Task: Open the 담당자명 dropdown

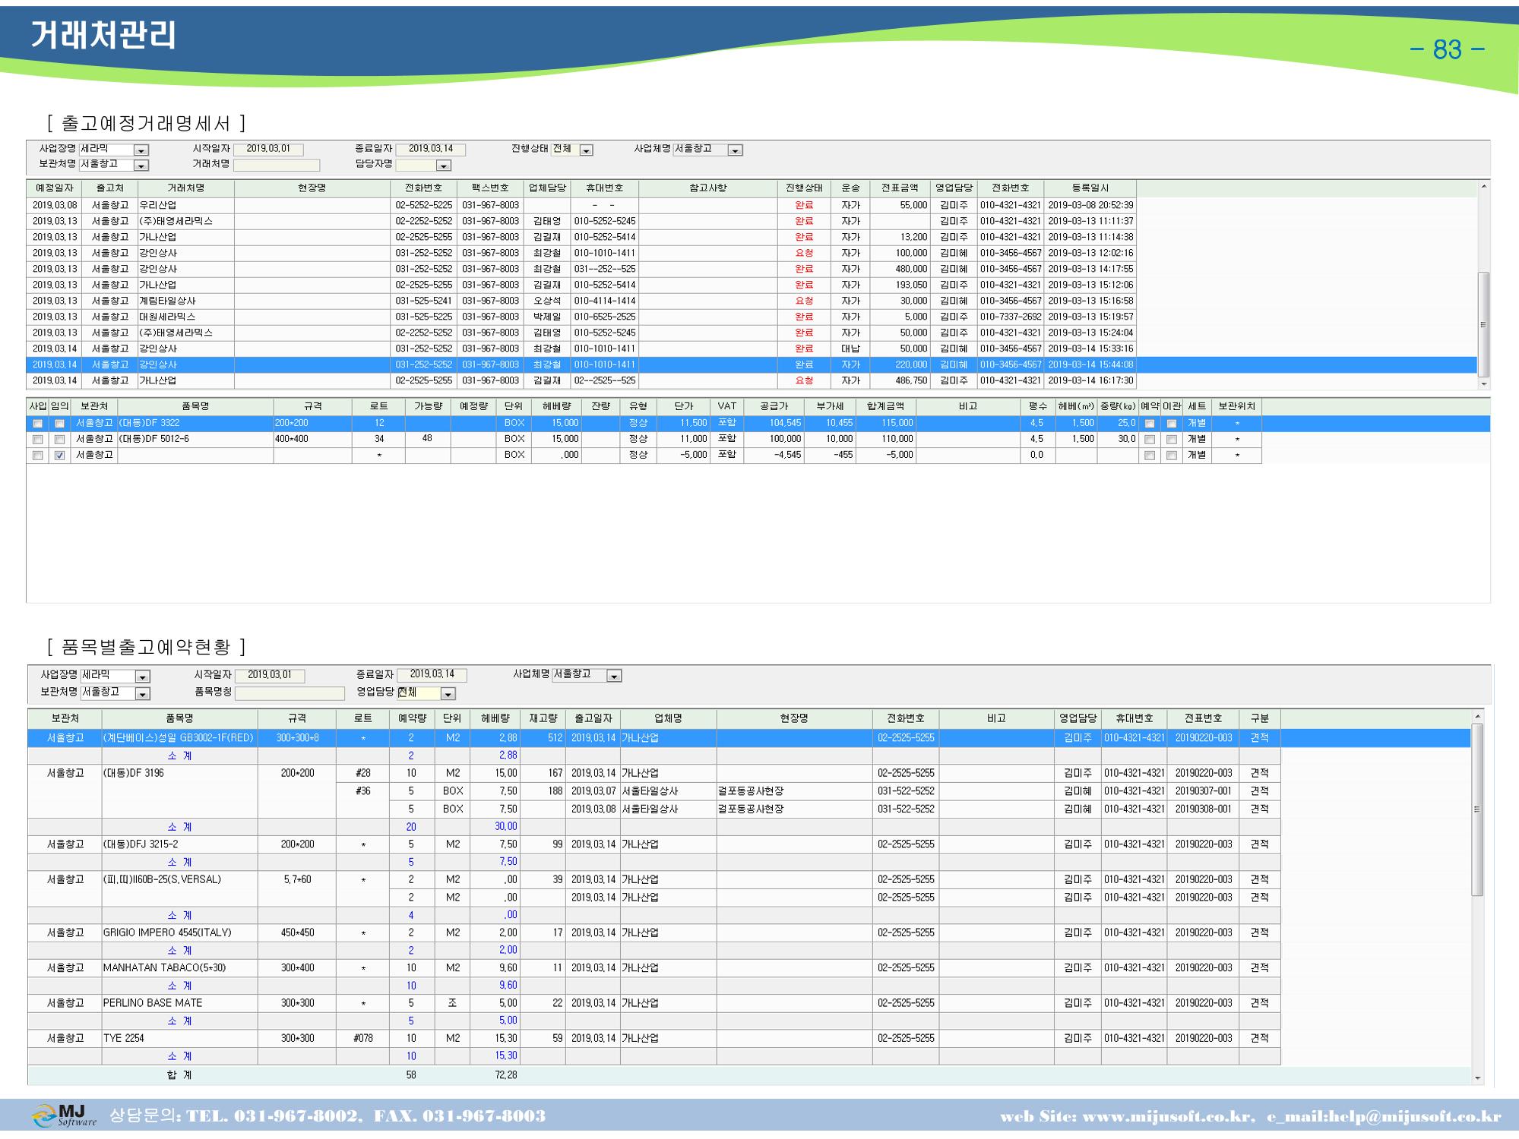Action: 445,166
